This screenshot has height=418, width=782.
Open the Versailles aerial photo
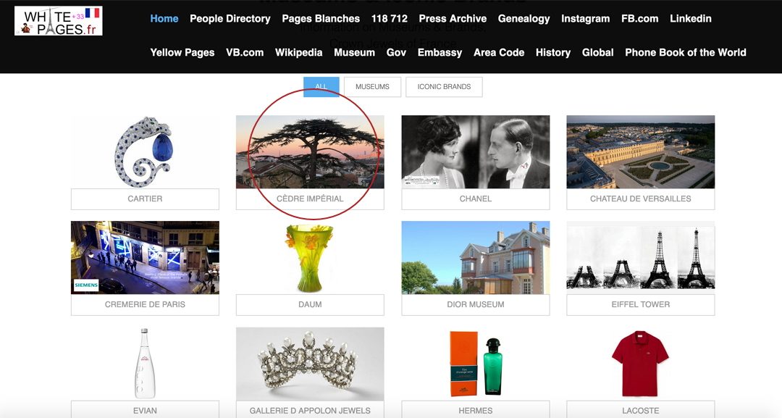[641, 151]
